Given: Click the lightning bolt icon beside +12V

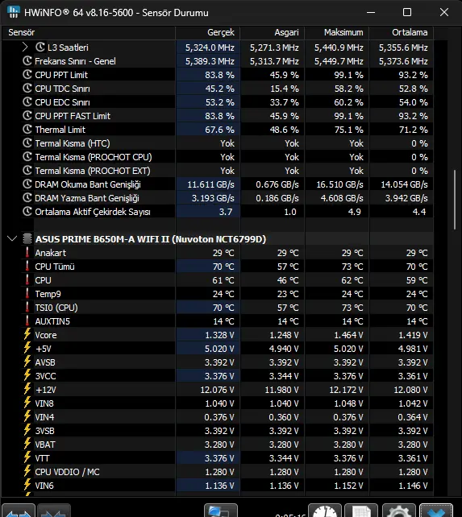Looking at the screenshot, I should (27, 390).
